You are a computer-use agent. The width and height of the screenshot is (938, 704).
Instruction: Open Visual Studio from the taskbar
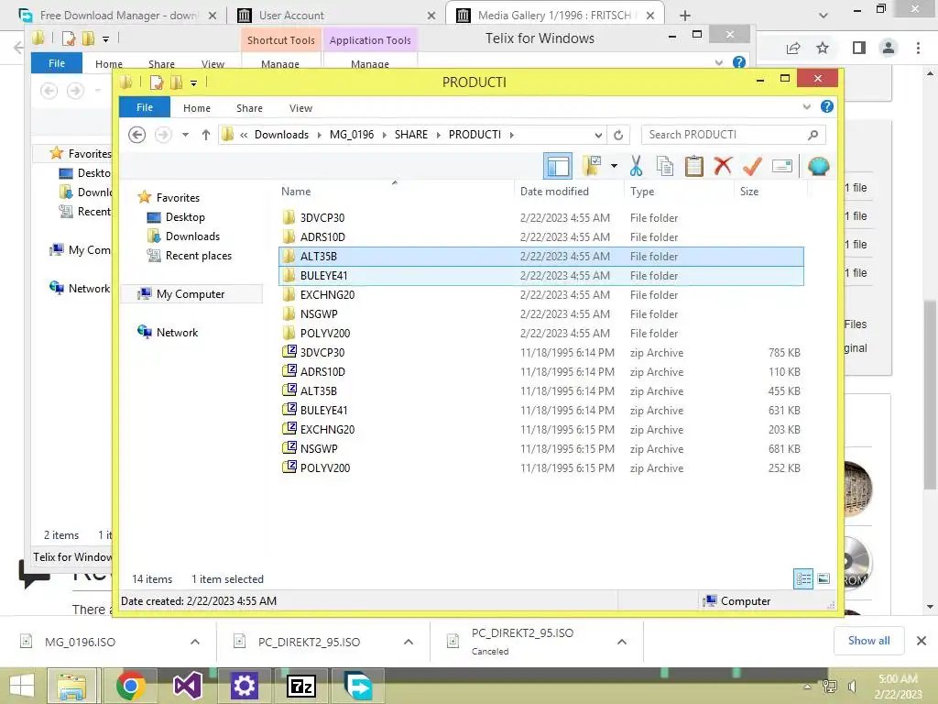[187, 686]
